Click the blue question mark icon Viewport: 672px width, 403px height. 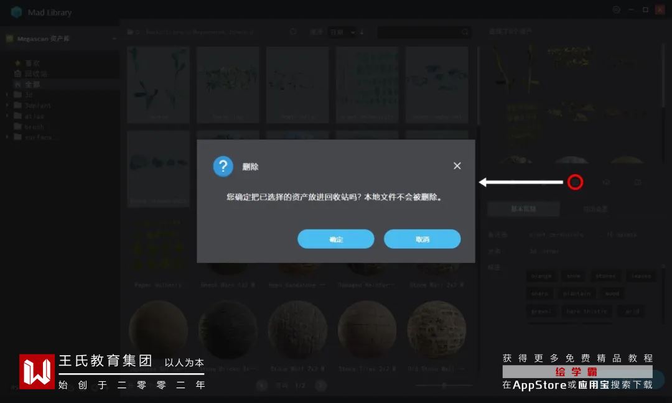[223, 166]
